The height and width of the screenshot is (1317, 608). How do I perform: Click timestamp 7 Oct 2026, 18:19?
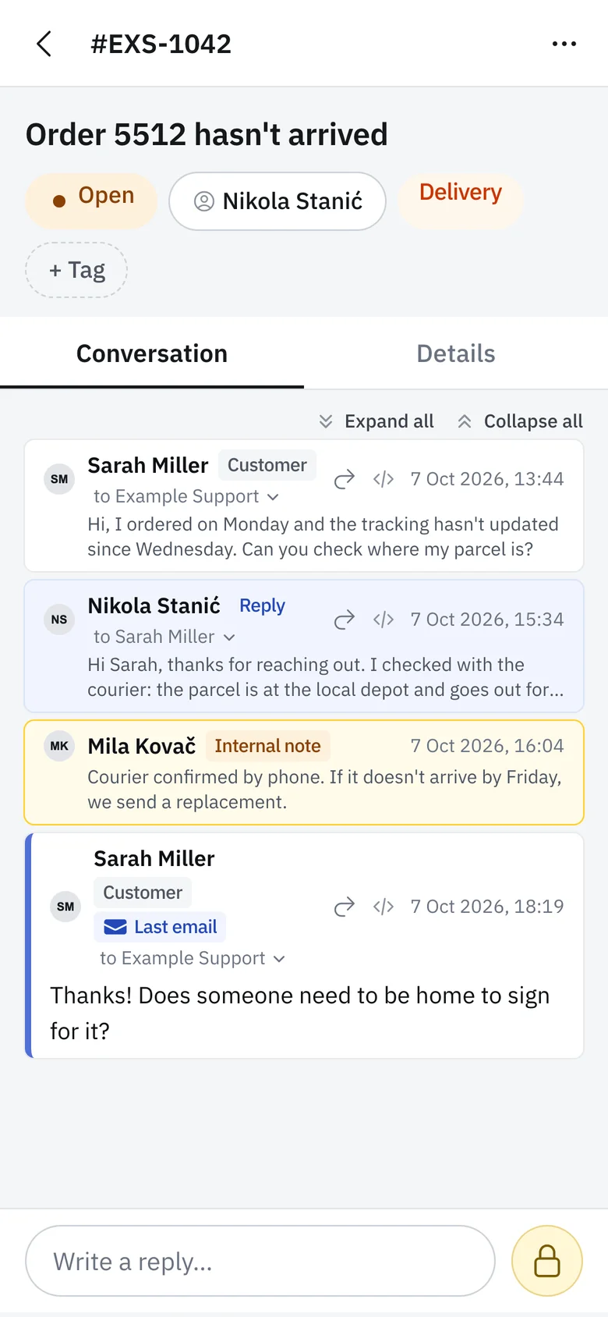487,907
